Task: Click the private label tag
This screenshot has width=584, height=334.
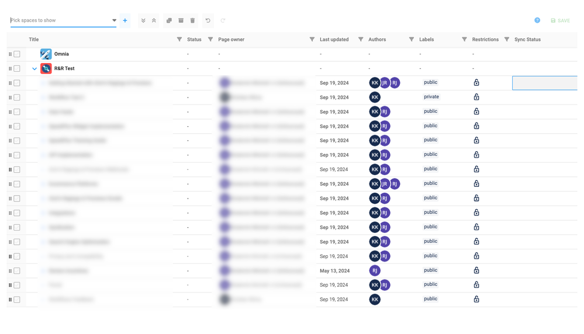Action: (x=431, y=97)
